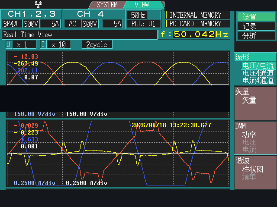Image resolution: width=277 pixels, height=207 pixels.
Task: Click the network connection icon at top
Action: [38, 4]
